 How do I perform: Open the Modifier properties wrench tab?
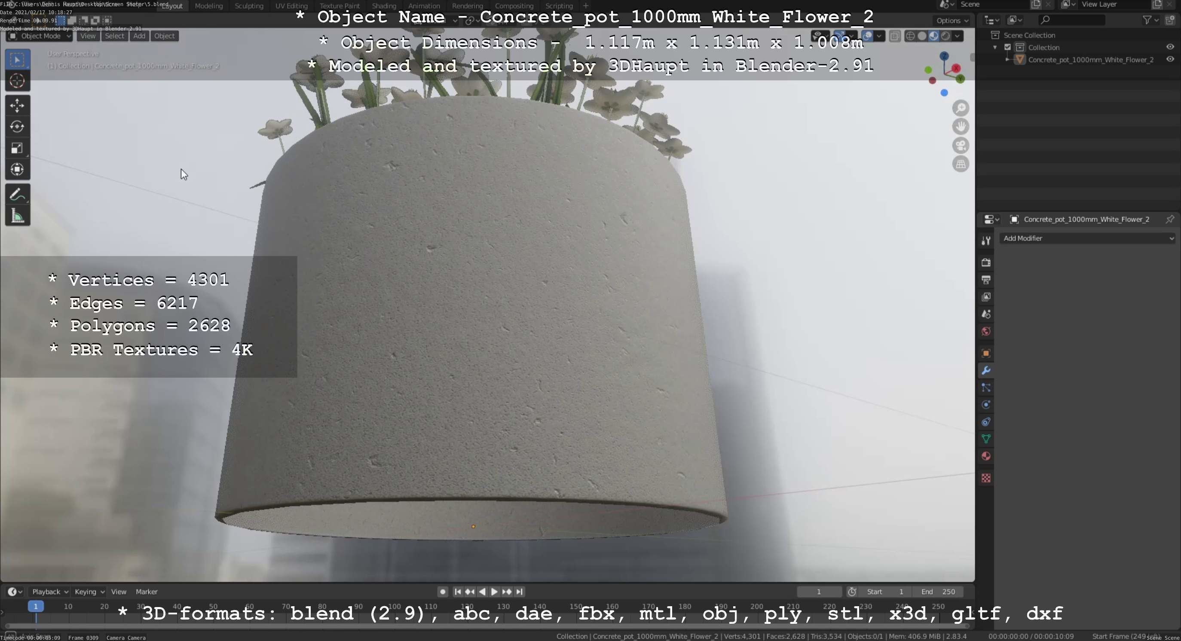[x=986, y=370]
